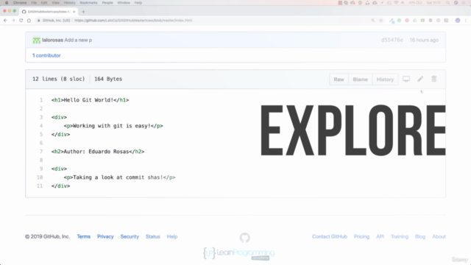Image resolution: width=471 pixels, height=265 pixels.
Task: Open the Blame view
Action: pos(360,79)
